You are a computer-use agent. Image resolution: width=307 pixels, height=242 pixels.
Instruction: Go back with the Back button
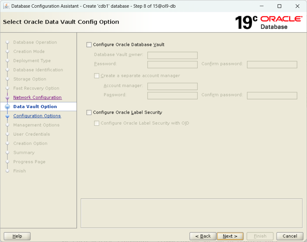coord(203,236)
